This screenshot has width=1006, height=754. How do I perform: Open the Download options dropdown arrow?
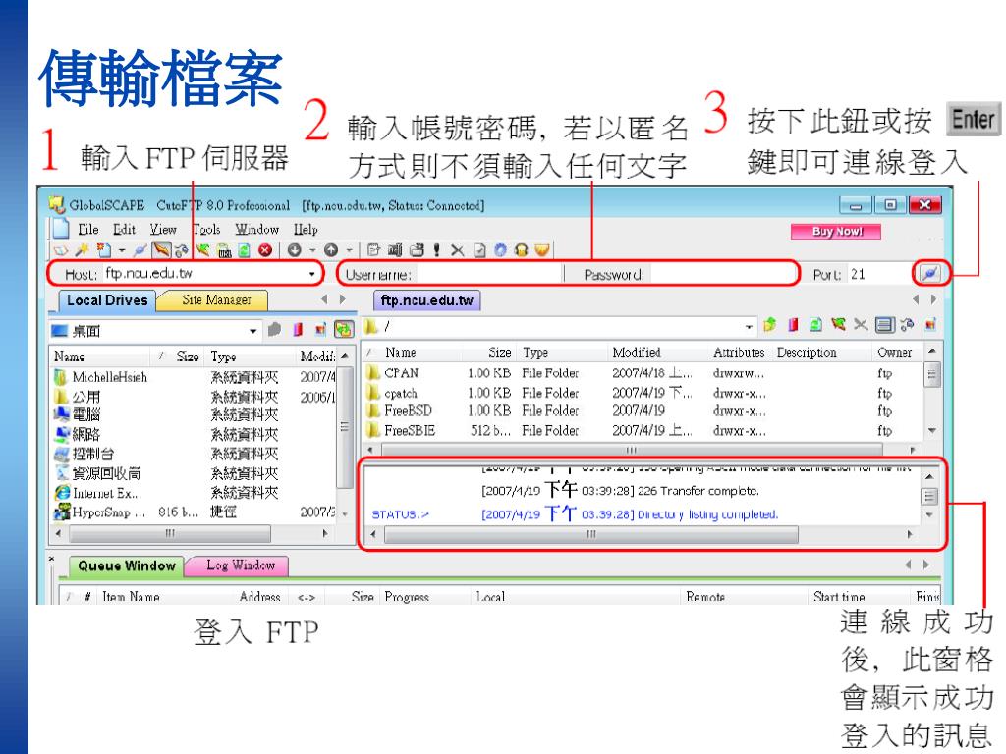(x=312, y=250)
